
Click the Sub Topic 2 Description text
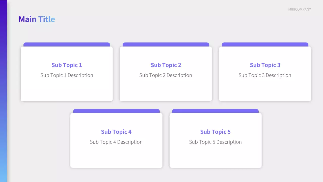click(166, 75)
